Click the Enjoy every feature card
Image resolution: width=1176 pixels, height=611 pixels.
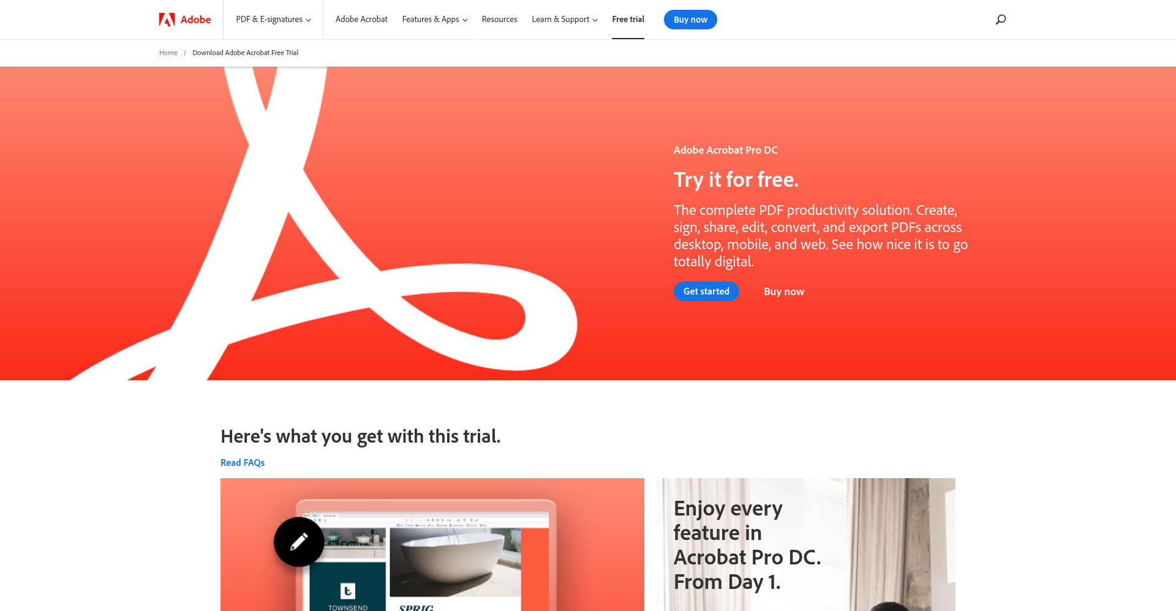806,544
